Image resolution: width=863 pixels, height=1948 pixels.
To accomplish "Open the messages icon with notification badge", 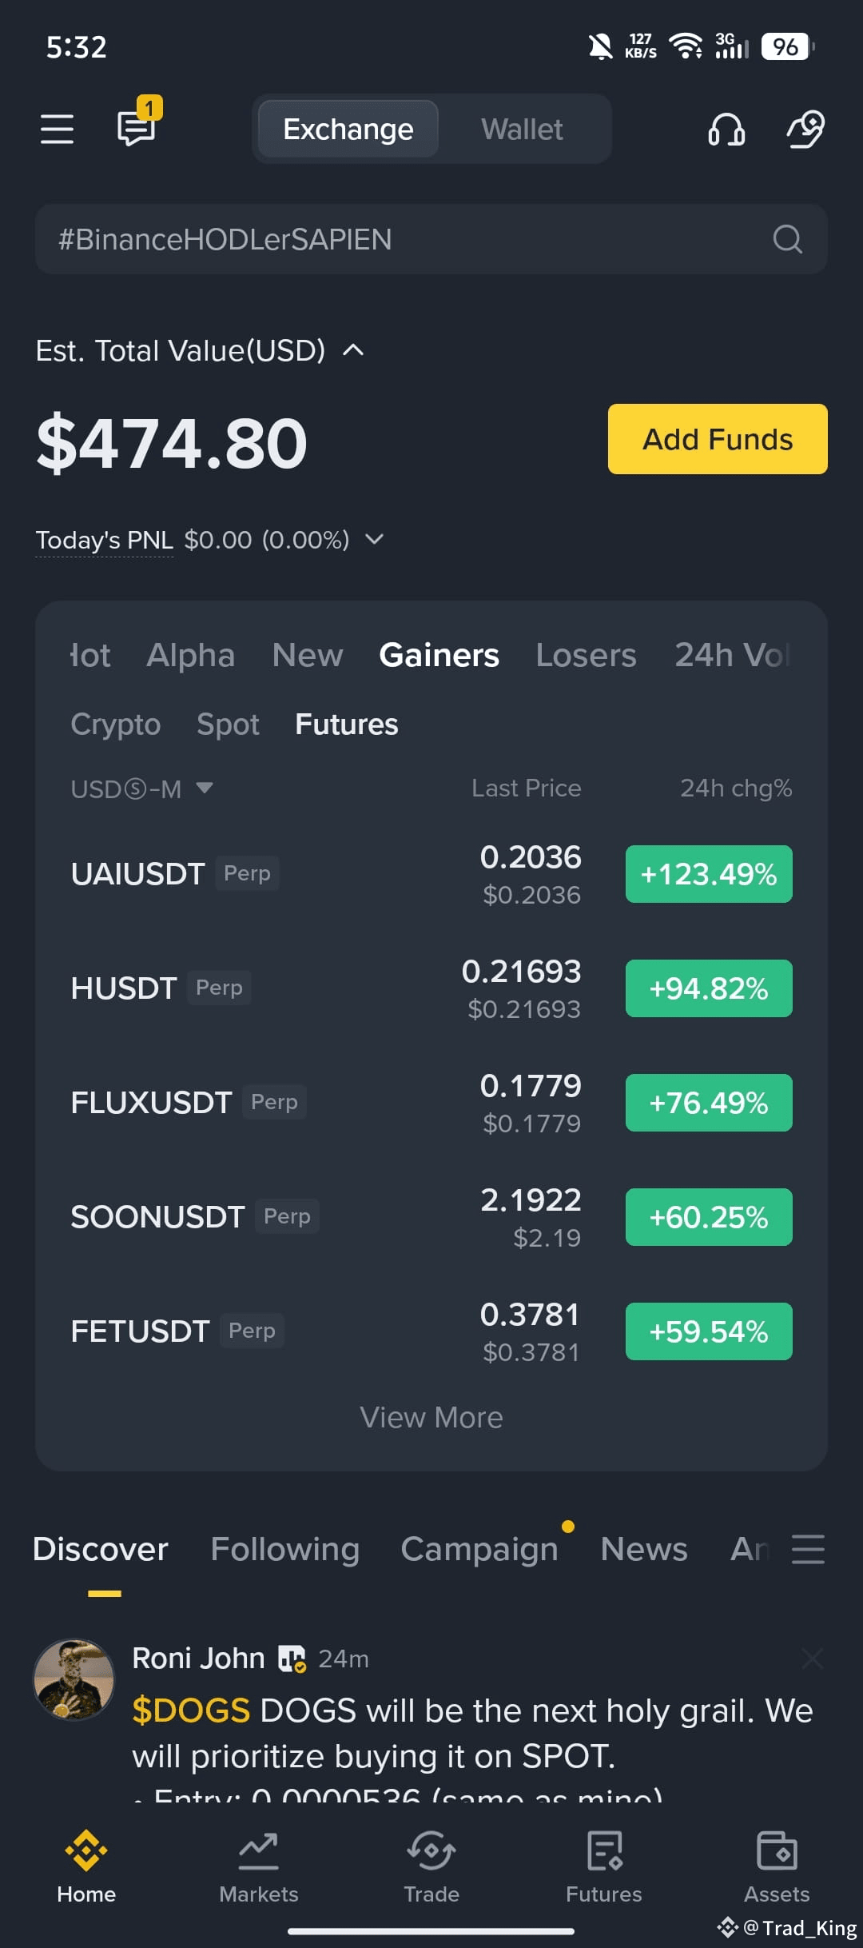I will tap(138, 124).
